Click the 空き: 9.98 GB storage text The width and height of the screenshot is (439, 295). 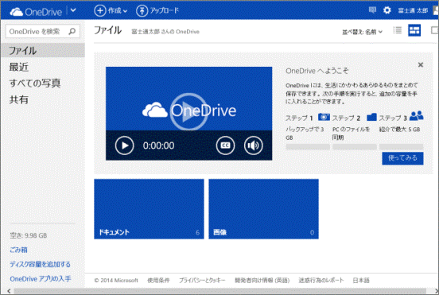click(29, 235)
